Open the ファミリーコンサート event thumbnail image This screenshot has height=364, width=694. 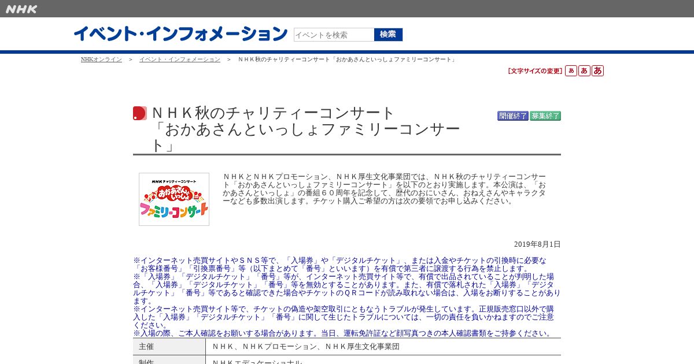[x=174, y=199]
